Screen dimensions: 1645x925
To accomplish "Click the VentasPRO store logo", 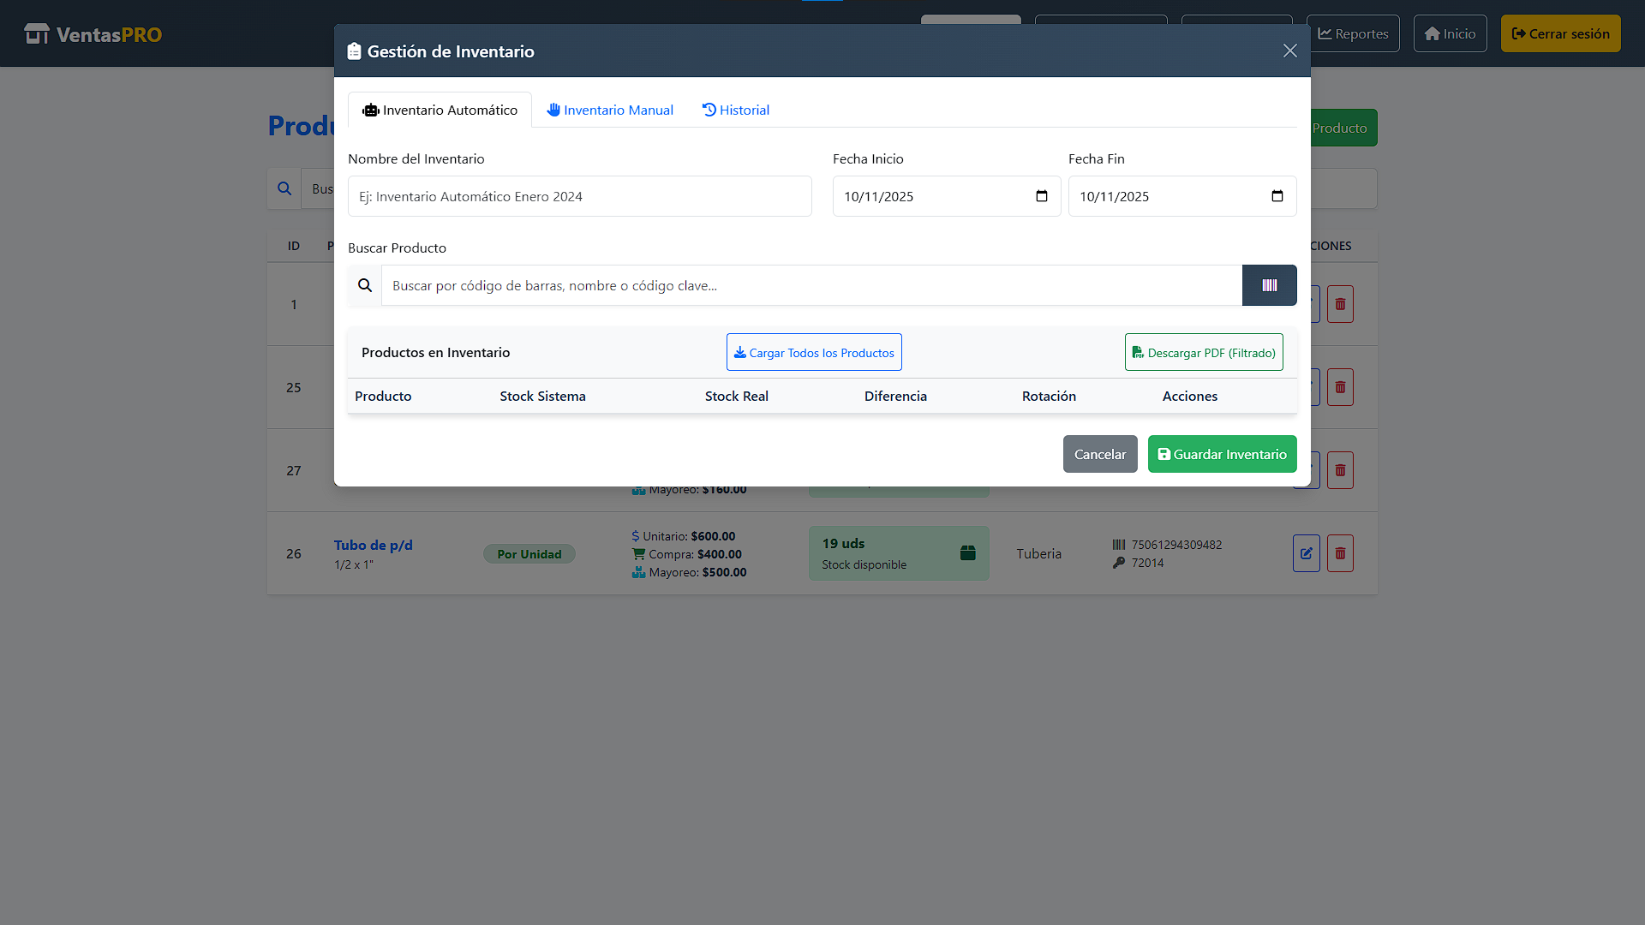I will 37,34.
